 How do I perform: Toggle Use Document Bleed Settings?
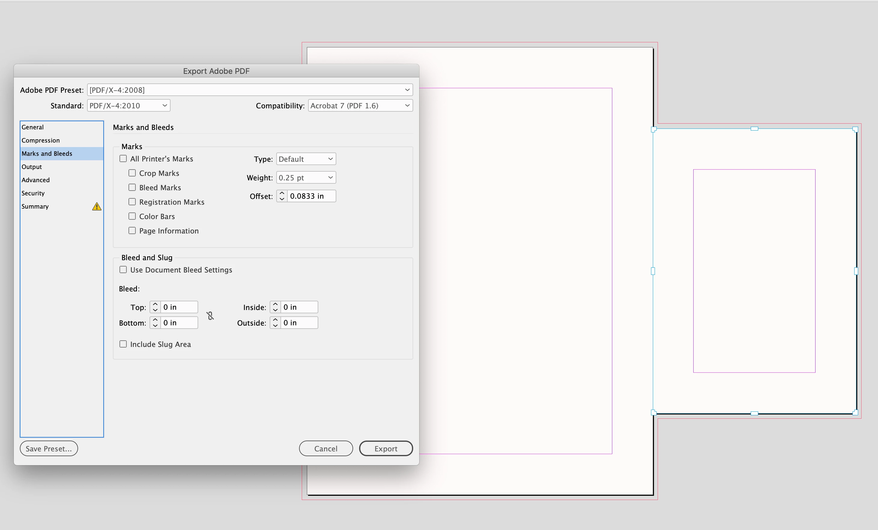[123, 270]
